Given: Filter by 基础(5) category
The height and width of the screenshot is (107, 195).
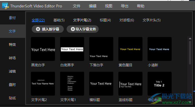Looking at the screenshot, I should (59, 20).
